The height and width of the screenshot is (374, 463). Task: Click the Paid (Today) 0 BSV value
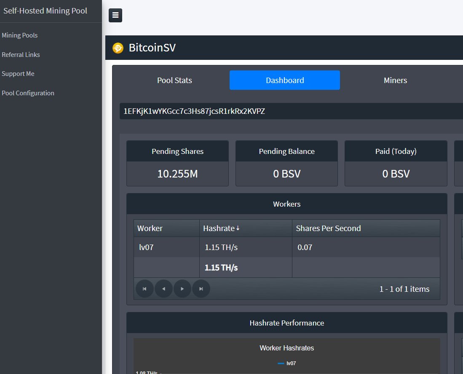tap(396, 174)
